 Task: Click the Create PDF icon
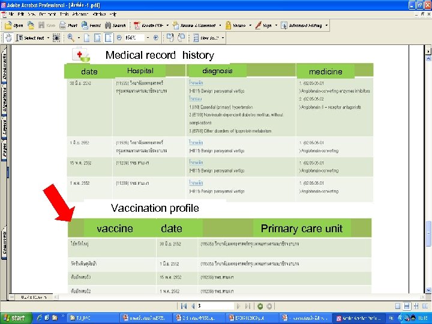click(137, 25)
